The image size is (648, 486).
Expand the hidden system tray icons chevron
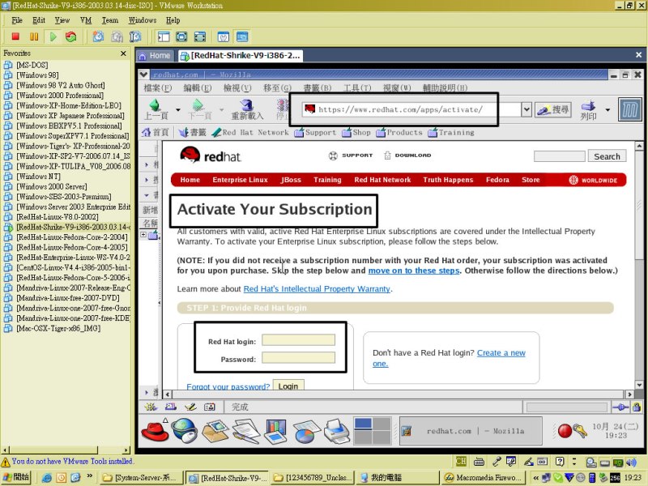click(535, 478)
